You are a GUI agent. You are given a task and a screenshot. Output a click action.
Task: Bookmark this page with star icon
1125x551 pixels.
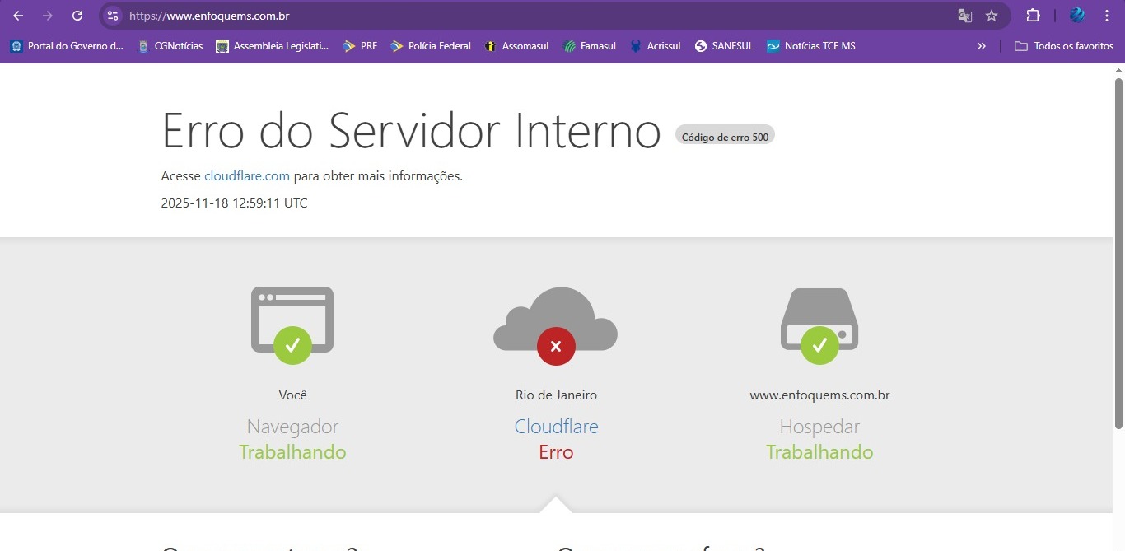point(992,16)
